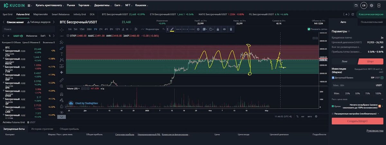386x145 pixels.
Task: Open the Indicators (Индикаторы) menu
Action: [x=150, y=29]
